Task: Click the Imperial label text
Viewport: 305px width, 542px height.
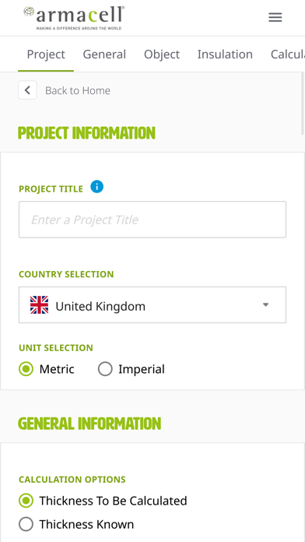Action: pyautogui.click(x=142, y=369)
